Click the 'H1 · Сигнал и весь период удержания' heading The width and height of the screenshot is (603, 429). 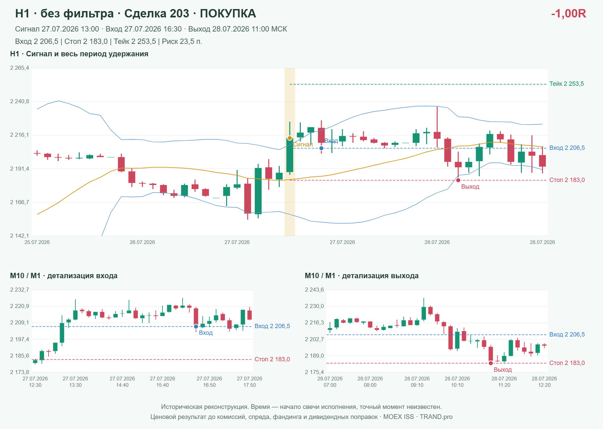[79, 54]
